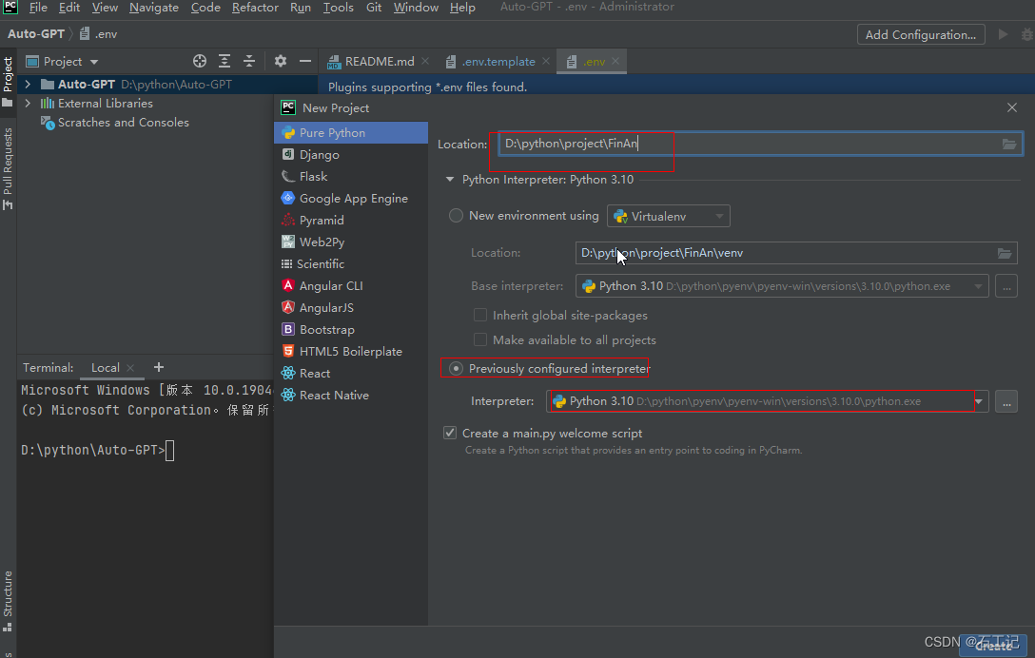Image resolution: width=1035 pixels, height=658 pixels.
Task: Open Window menu
Action: coord(416,8)
